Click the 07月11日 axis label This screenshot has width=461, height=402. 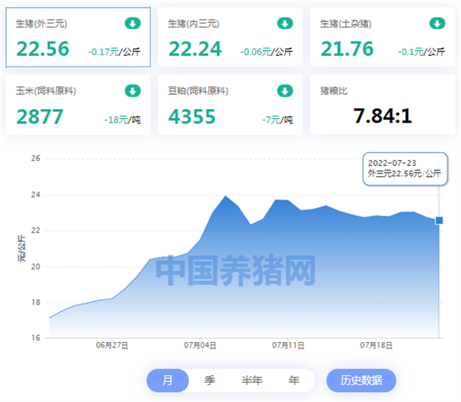pyautogui.click(x=288, y=345)
